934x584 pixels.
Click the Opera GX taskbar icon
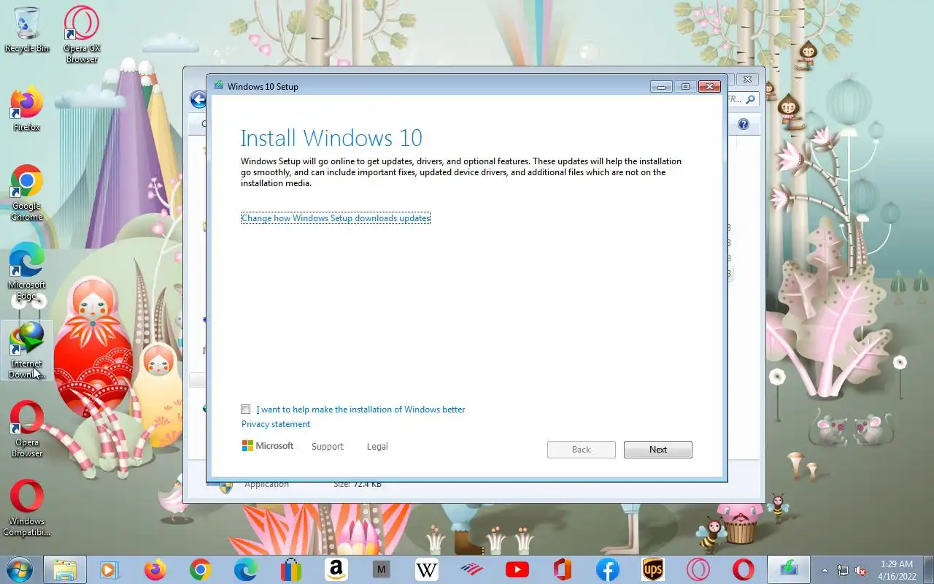[x=698, y=569]
